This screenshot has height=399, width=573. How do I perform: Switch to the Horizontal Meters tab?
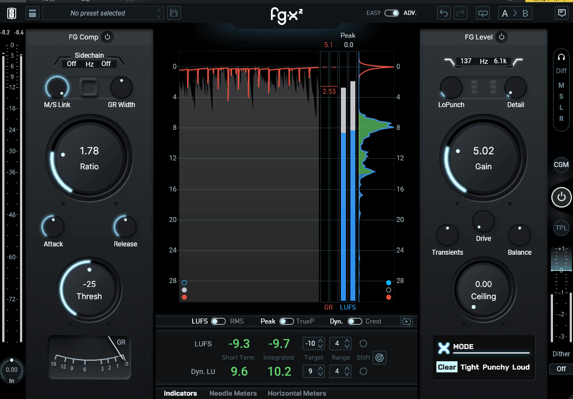tap(296, 393)
